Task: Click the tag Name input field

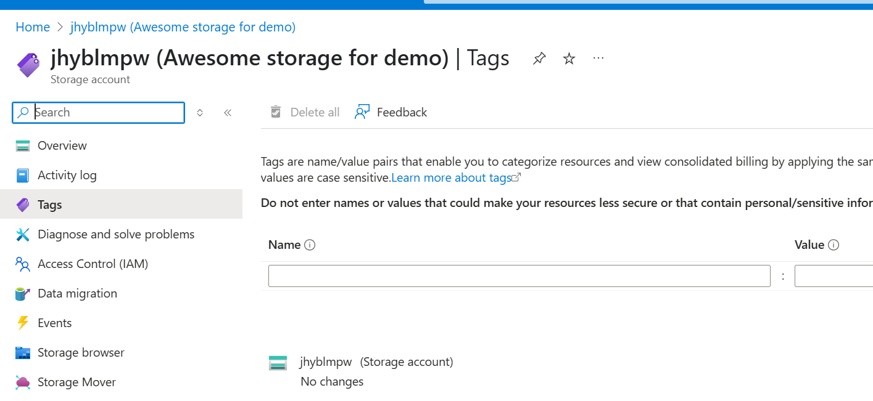Action: [x=519, y=276]
